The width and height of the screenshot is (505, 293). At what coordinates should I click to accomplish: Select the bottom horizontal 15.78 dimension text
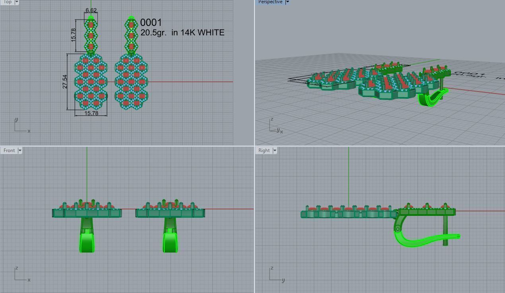91,113
